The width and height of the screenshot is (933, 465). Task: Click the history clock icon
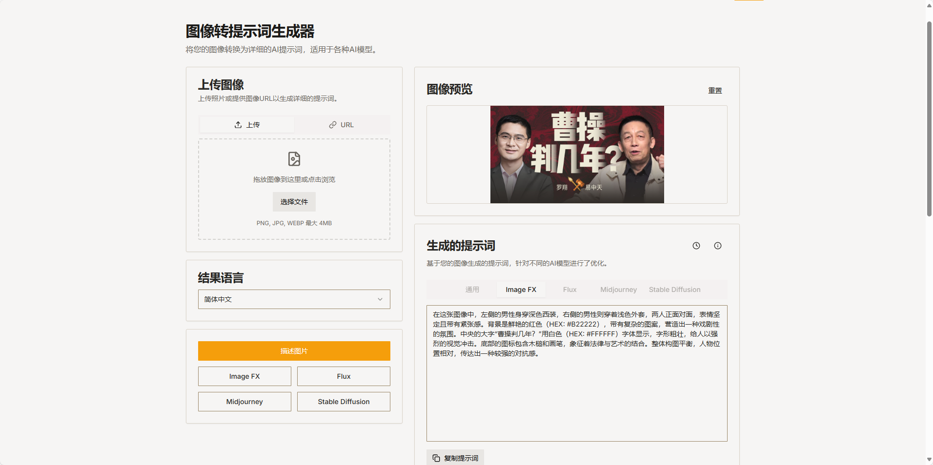point(696,246)
